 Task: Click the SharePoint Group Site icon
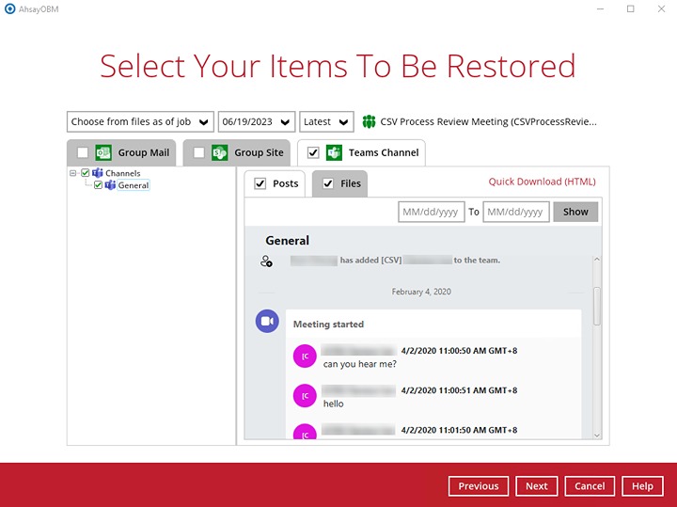220,152
